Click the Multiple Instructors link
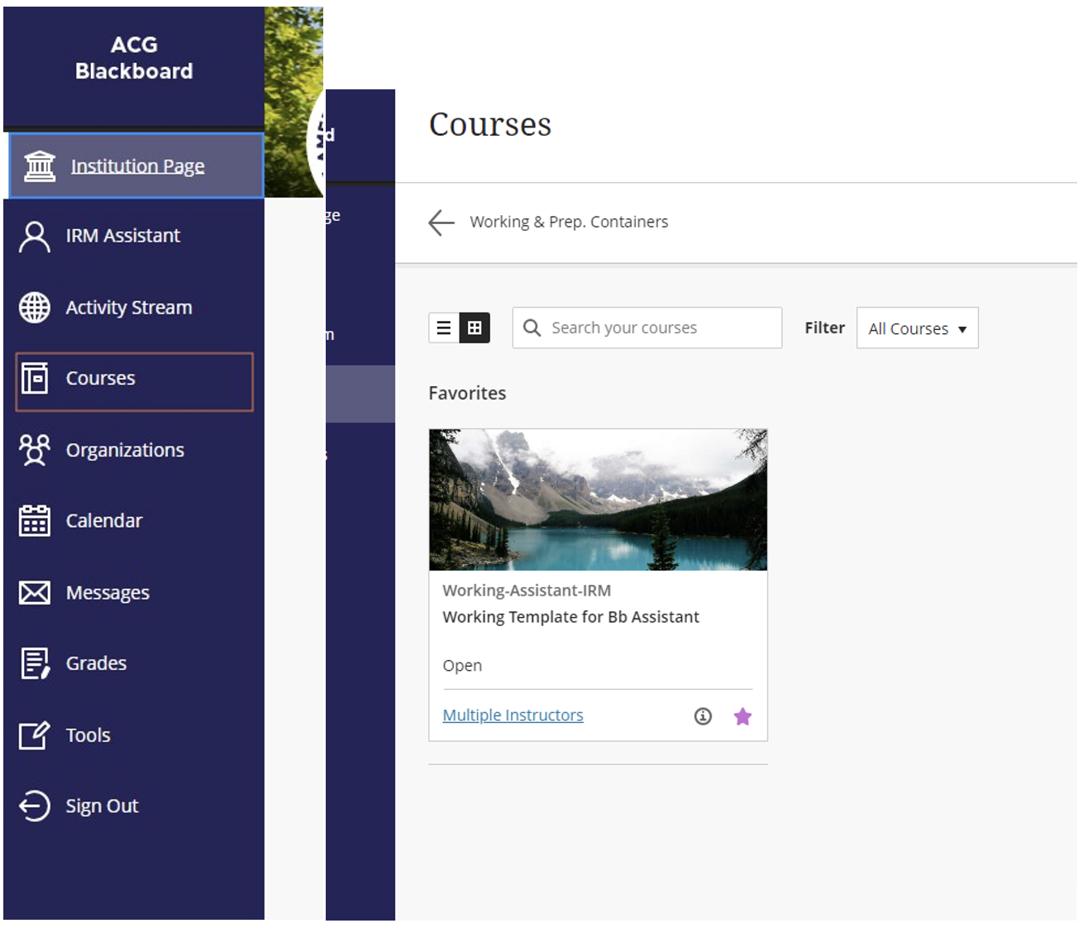Screen dimensions: 1083x928 pyautogui.click(x=513, y=715)
